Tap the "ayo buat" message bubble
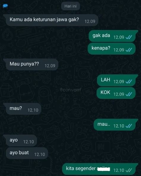Image resolution: width=141 pixels, height=176 pixels. tap(27, 153)
